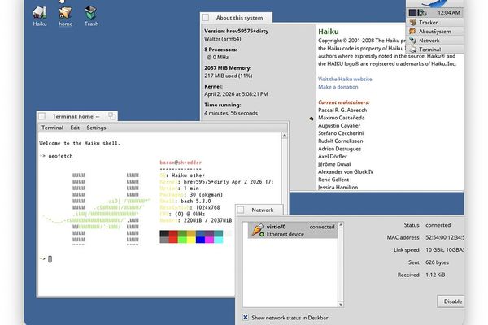
Task: Click the Deskbar tray icon beside the clock
Action: click(422, 13)
